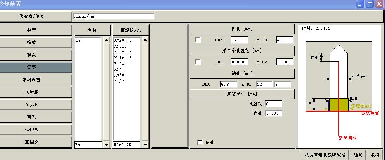Viewport: 385px width, 160px height.
Task: Open the 直挡板 type
Action: (36, 142)
